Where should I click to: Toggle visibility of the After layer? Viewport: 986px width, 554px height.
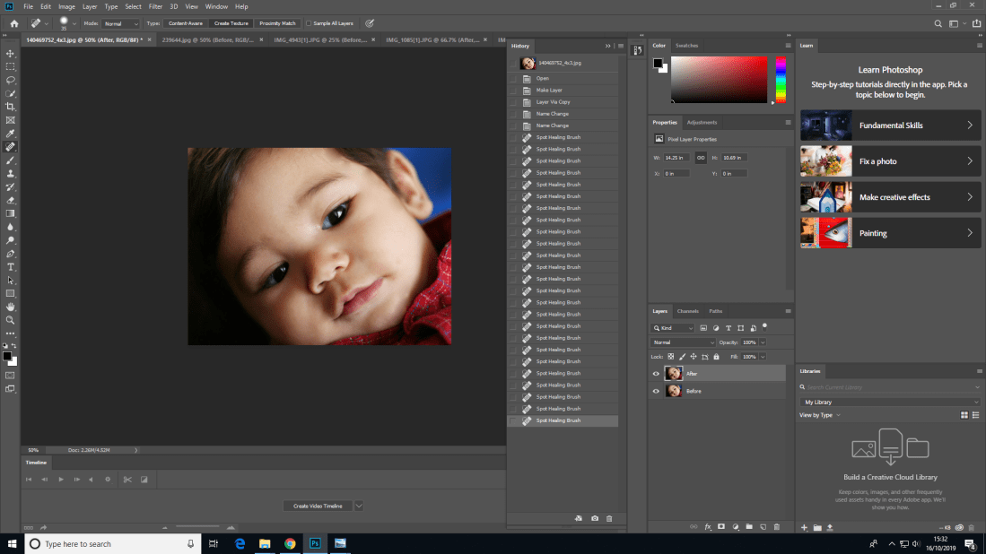pyautogui.click(x=656, y=374)
